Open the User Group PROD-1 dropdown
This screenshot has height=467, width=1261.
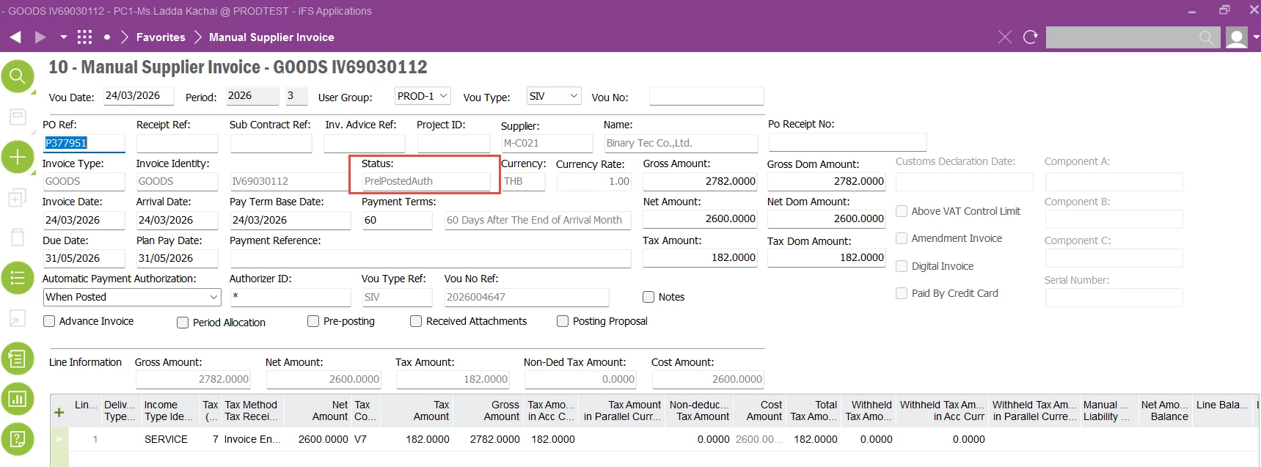coord(423,96)
